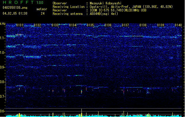Click time marker 0131
This screenshot has width=185, height=117.
click(20, 25)
